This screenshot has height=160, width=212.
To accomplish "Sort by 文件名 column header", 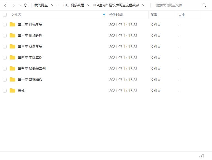I will 16,15.
